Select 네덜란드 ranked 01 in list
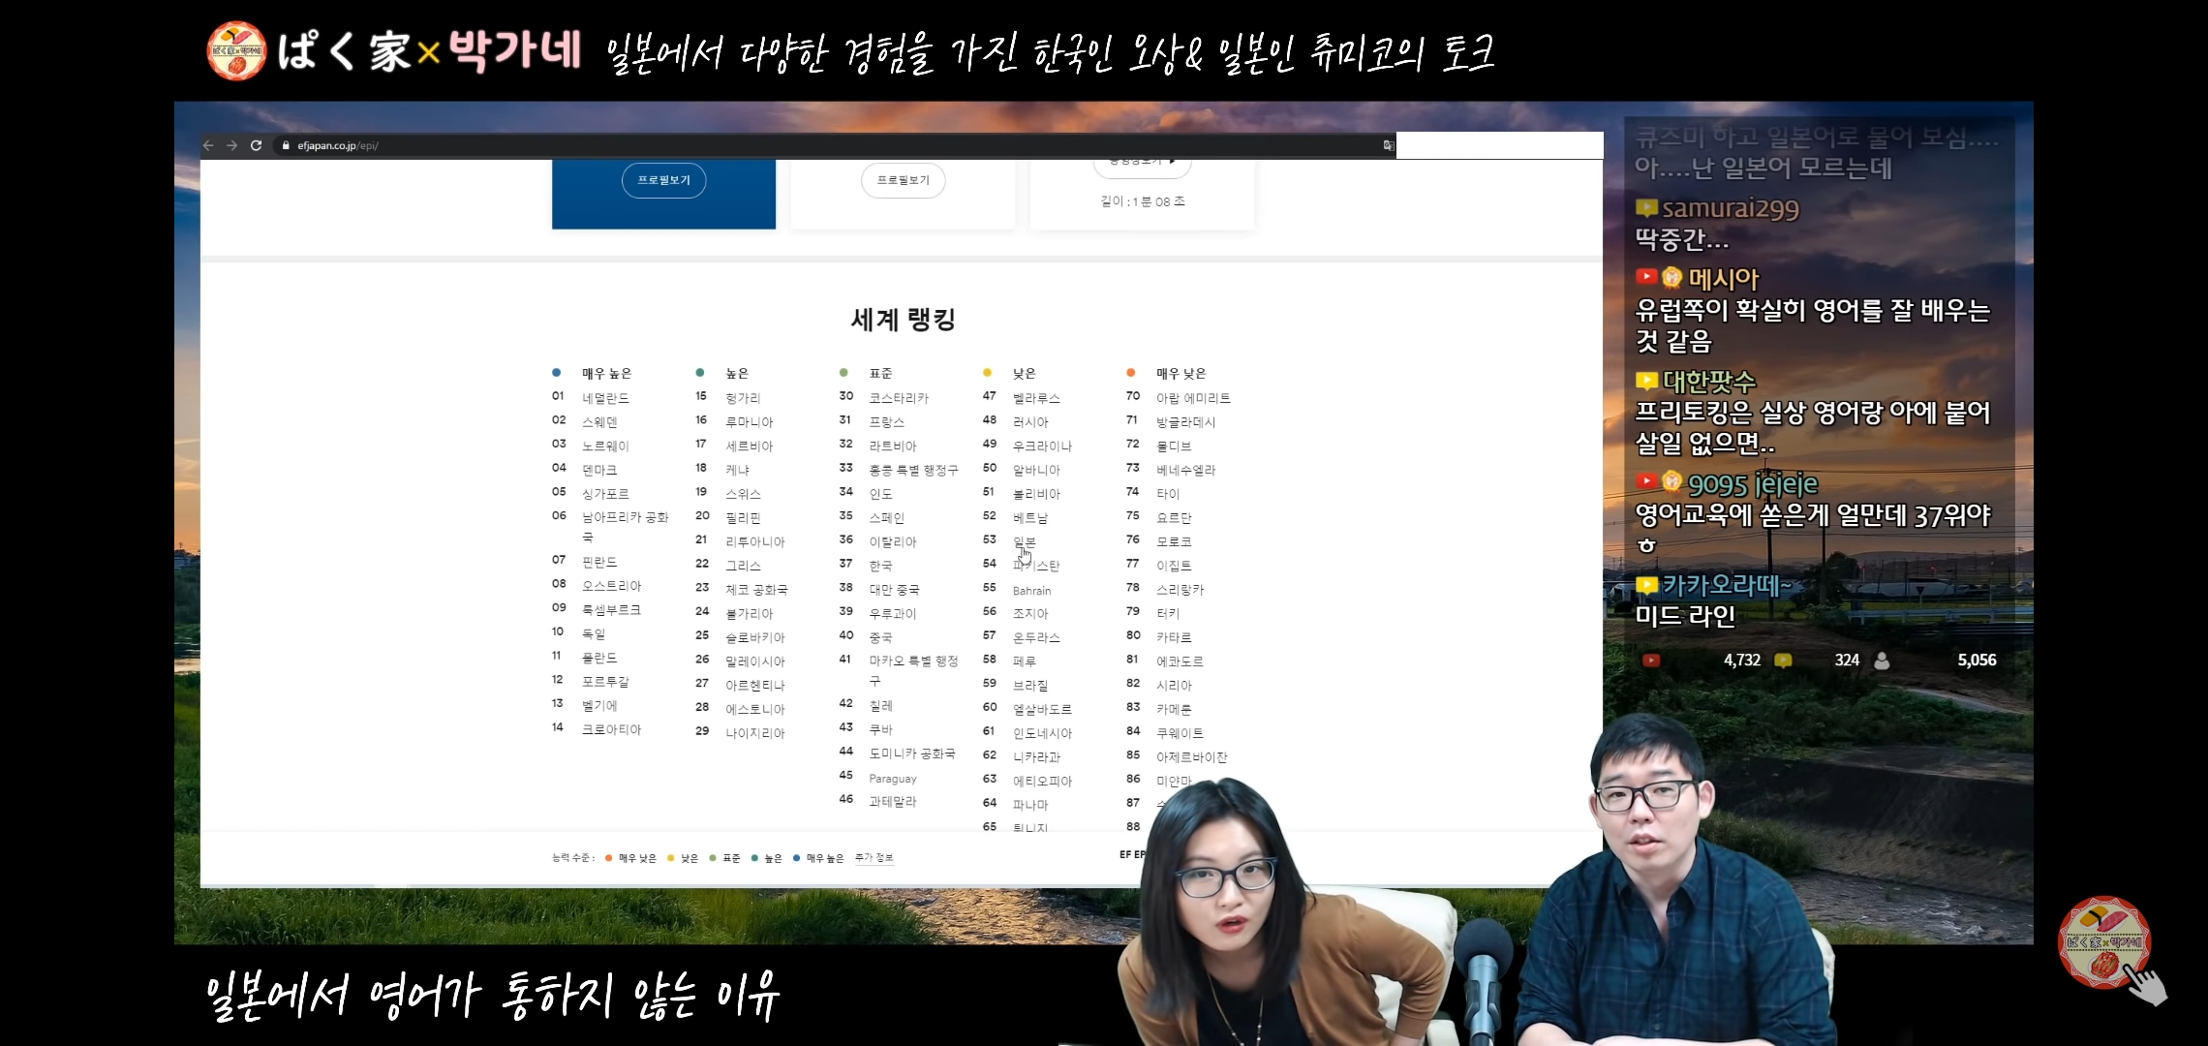 tap(605, 398)
